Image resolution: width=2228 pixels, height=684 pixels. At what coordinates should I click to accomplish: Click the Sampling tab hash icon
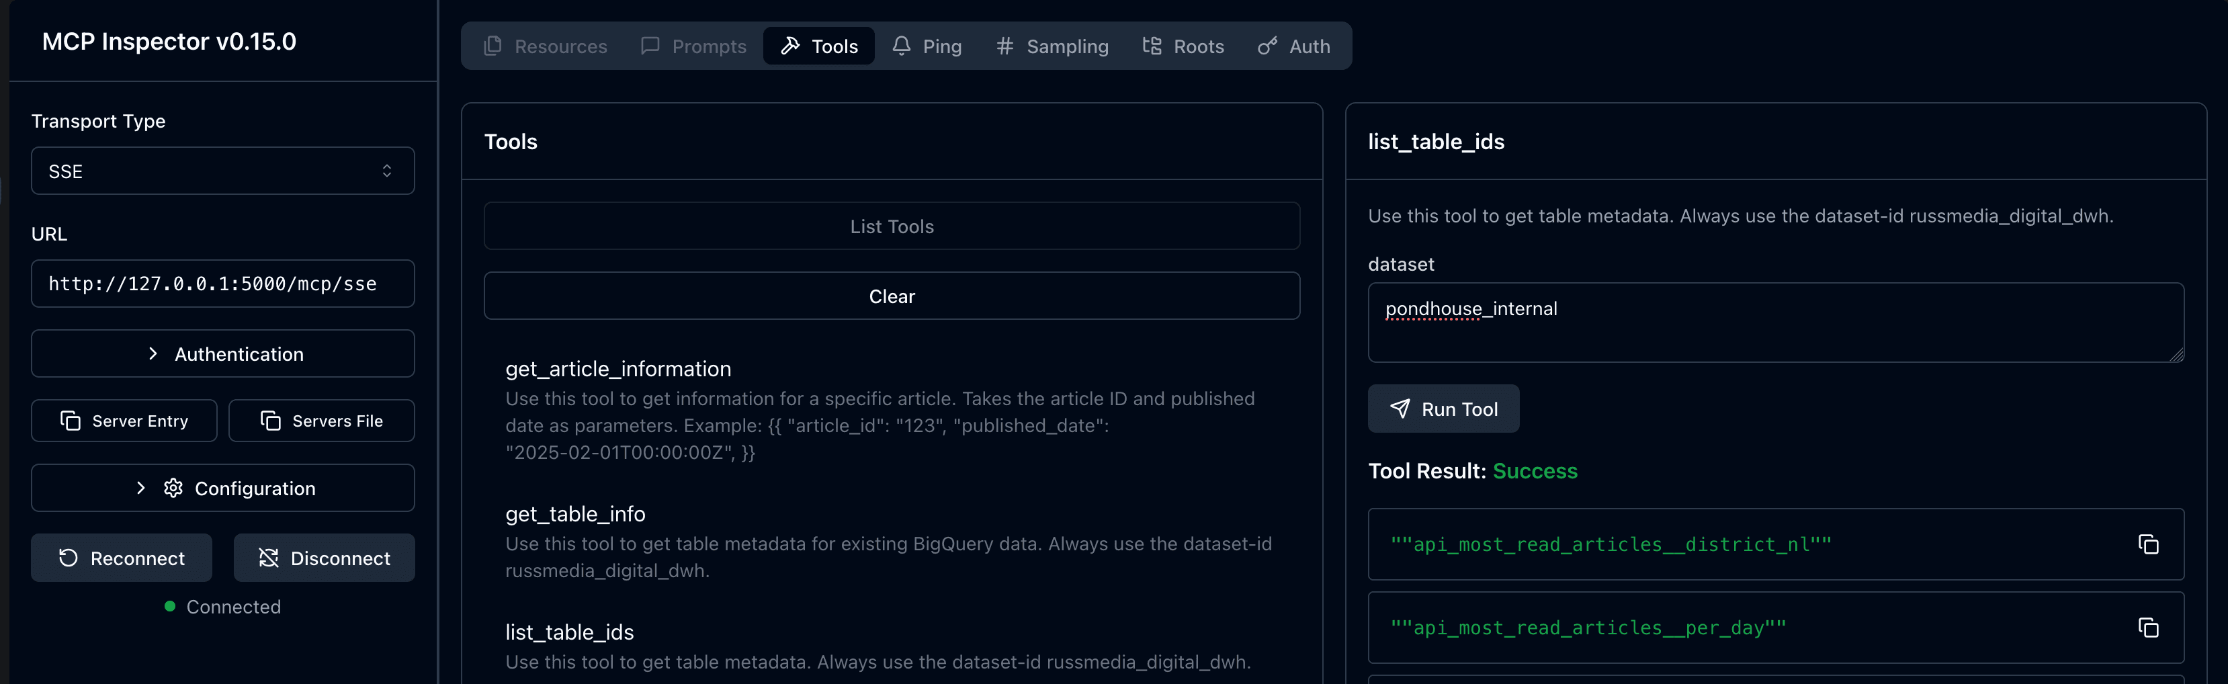[x=1004, y=45]
